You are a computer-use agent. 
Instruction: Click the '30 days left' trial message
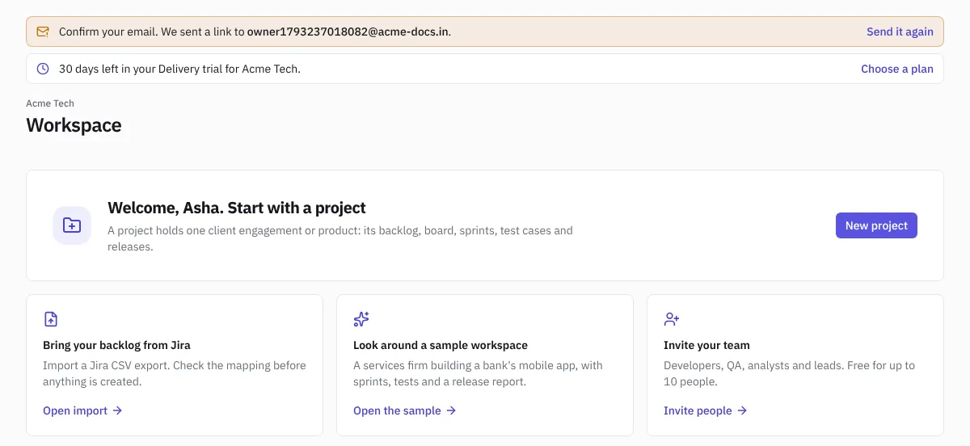(x=179, y=69)
